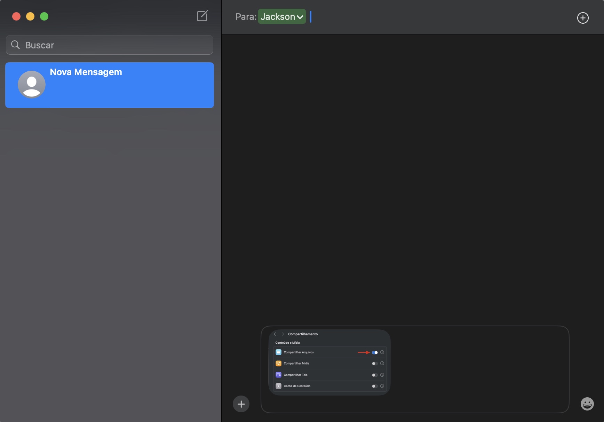Toggle the Compartilhar Mídia switch
The image size is (604, 422).
point(375,364)
